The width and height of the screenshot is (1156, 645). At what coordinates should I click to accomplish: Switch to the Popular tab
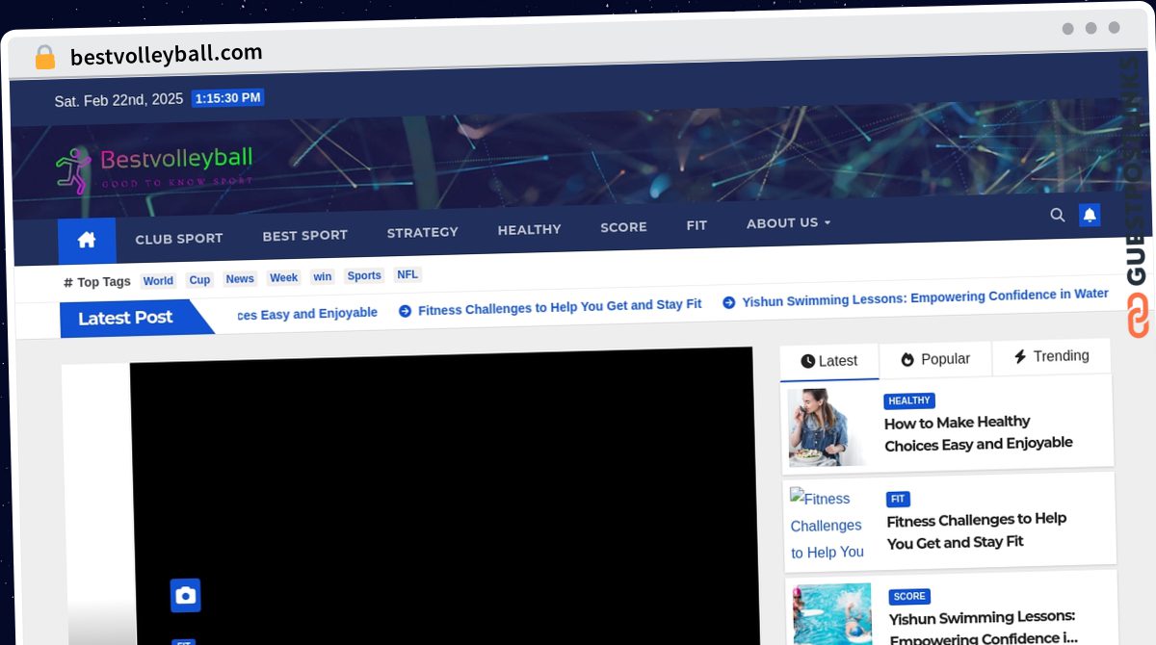pos(935,359)
